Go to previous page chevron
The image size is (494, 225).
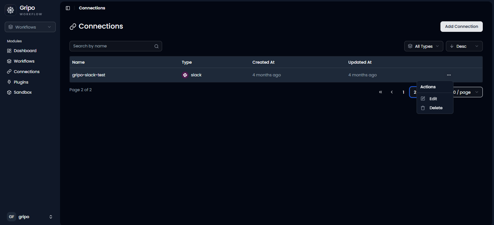point(392,92)
